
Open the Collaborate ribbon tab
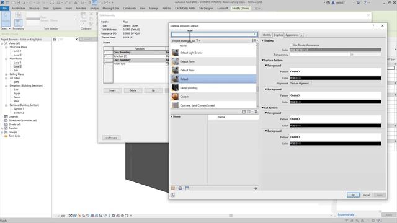(x=130, y=8)
